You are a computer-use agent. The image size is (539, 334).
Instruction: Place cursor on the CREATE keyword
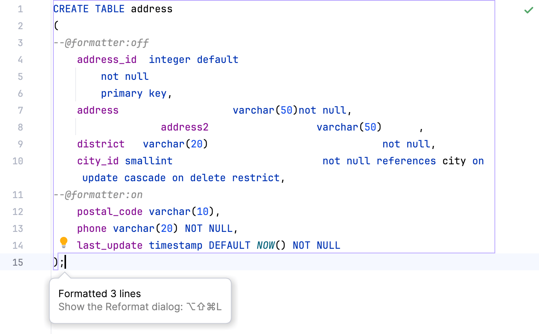tap(71, 8)
